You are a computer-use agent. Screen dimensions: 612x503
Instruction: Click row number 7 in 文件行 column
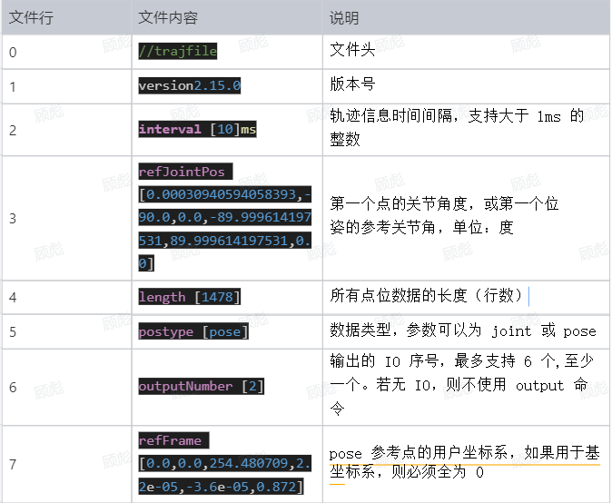[13, 464]
